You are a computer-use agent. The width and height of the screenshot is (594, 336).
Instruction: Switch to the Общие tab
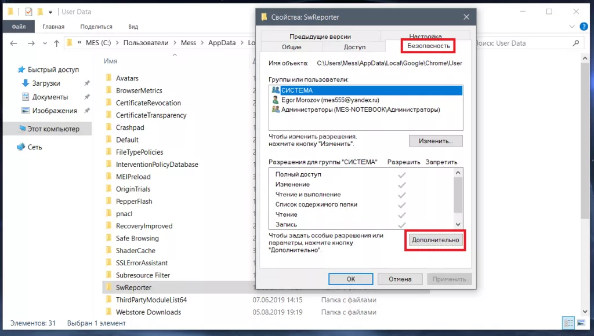click(291, 47)
